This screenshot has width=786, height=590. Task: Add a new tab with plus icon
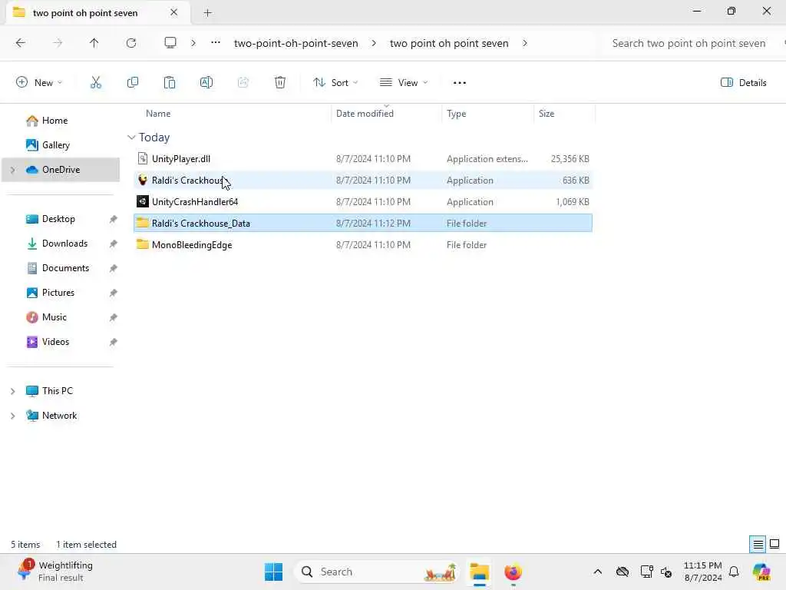point(207,13)
